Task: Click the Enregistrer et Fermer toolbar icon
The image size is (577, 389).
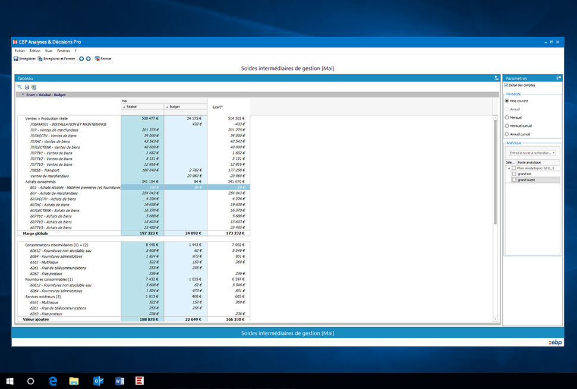Action: (x=40, y=59)
